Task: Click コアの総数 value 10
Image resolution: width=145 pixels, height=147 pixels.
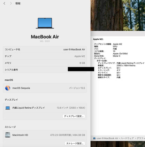Action: (x=114, y=51)
